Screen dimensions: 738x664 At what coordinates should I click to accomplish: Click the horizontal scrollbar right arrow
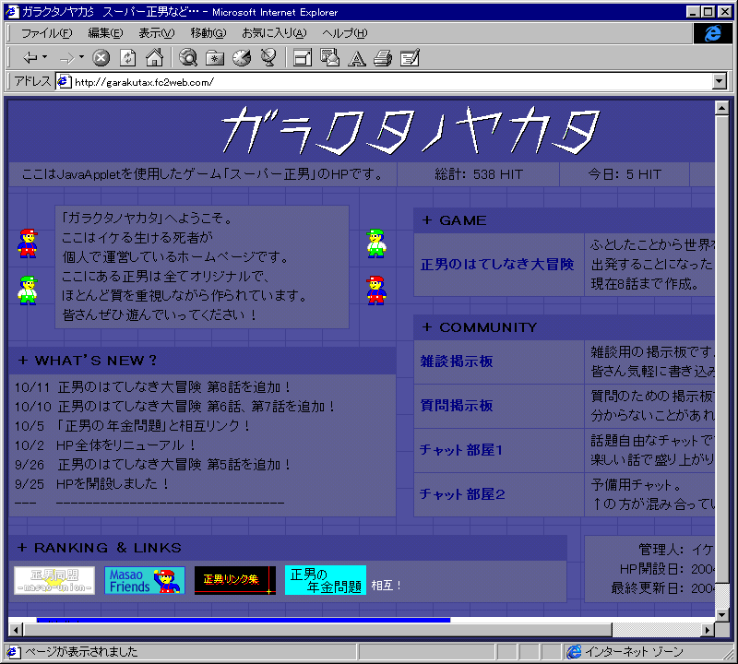tap(708, 629)
